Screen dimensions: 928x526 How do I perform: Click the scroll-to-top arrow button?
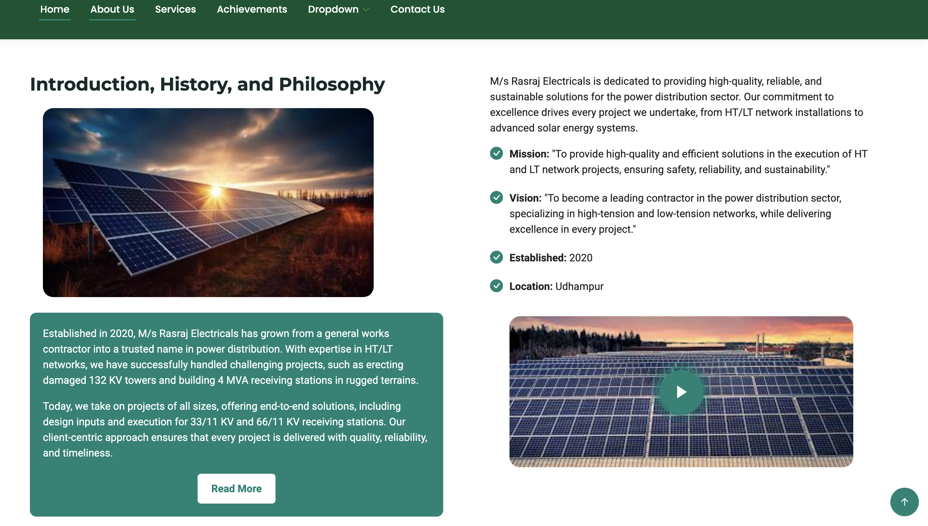[904, 502]
